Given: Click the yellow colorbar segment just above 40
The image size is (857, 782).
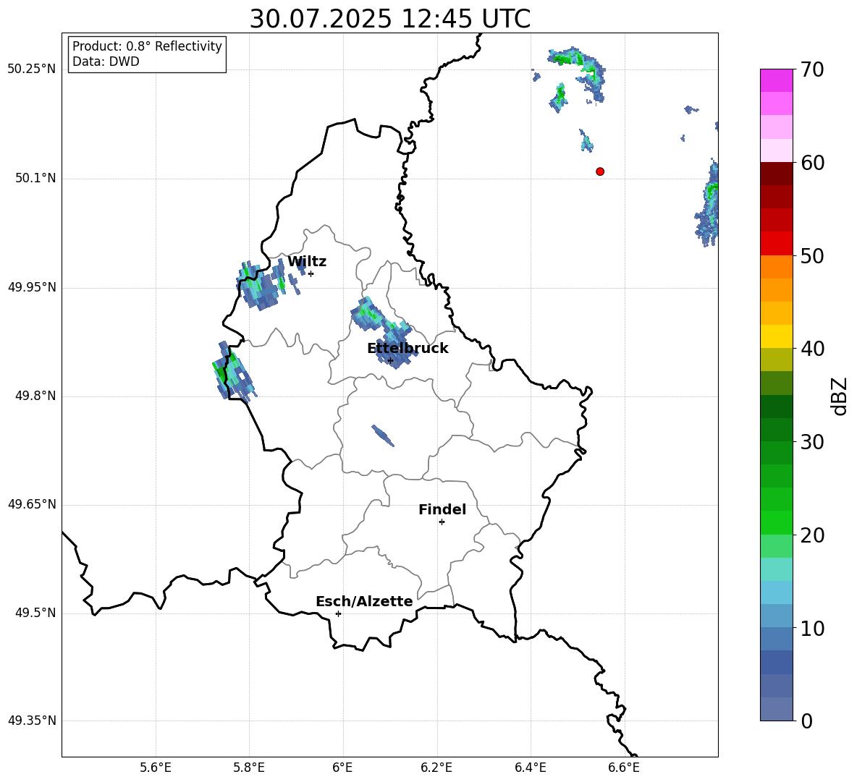Looking at the screenshot, I should tap(776, 336).
